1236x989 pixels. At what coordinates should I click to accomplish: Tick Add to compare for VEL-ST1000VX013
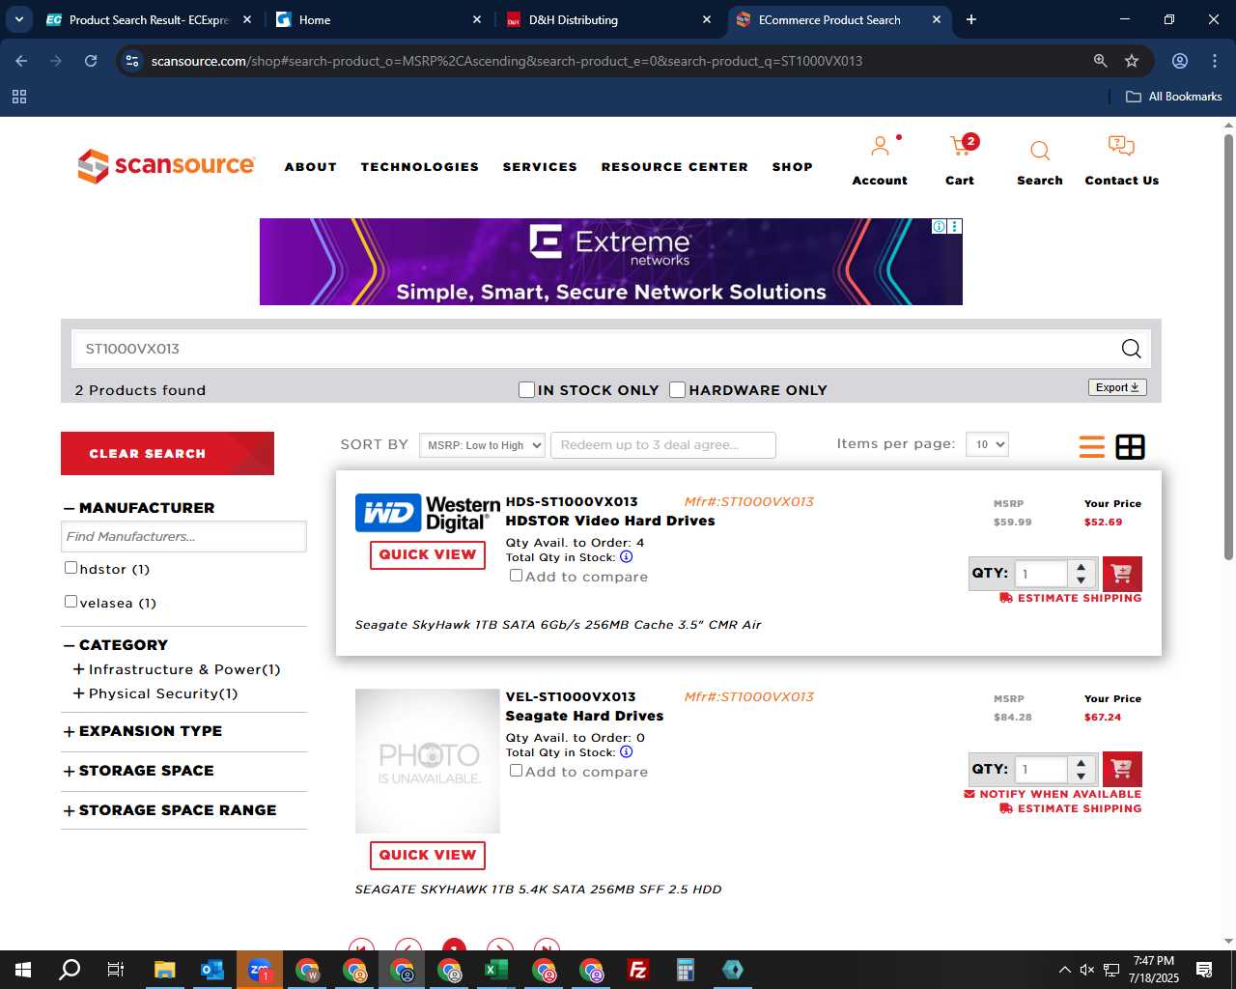[x=517, y=771]
